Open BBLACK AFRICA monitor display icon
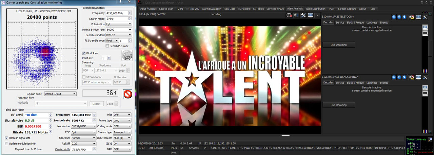Viewport: 434px width, 155px height. point(418,77)
